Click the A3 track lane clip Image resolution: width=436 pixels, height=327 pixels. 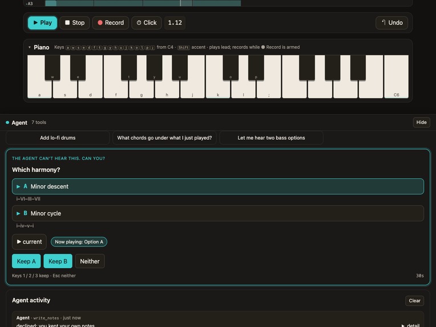143,3
